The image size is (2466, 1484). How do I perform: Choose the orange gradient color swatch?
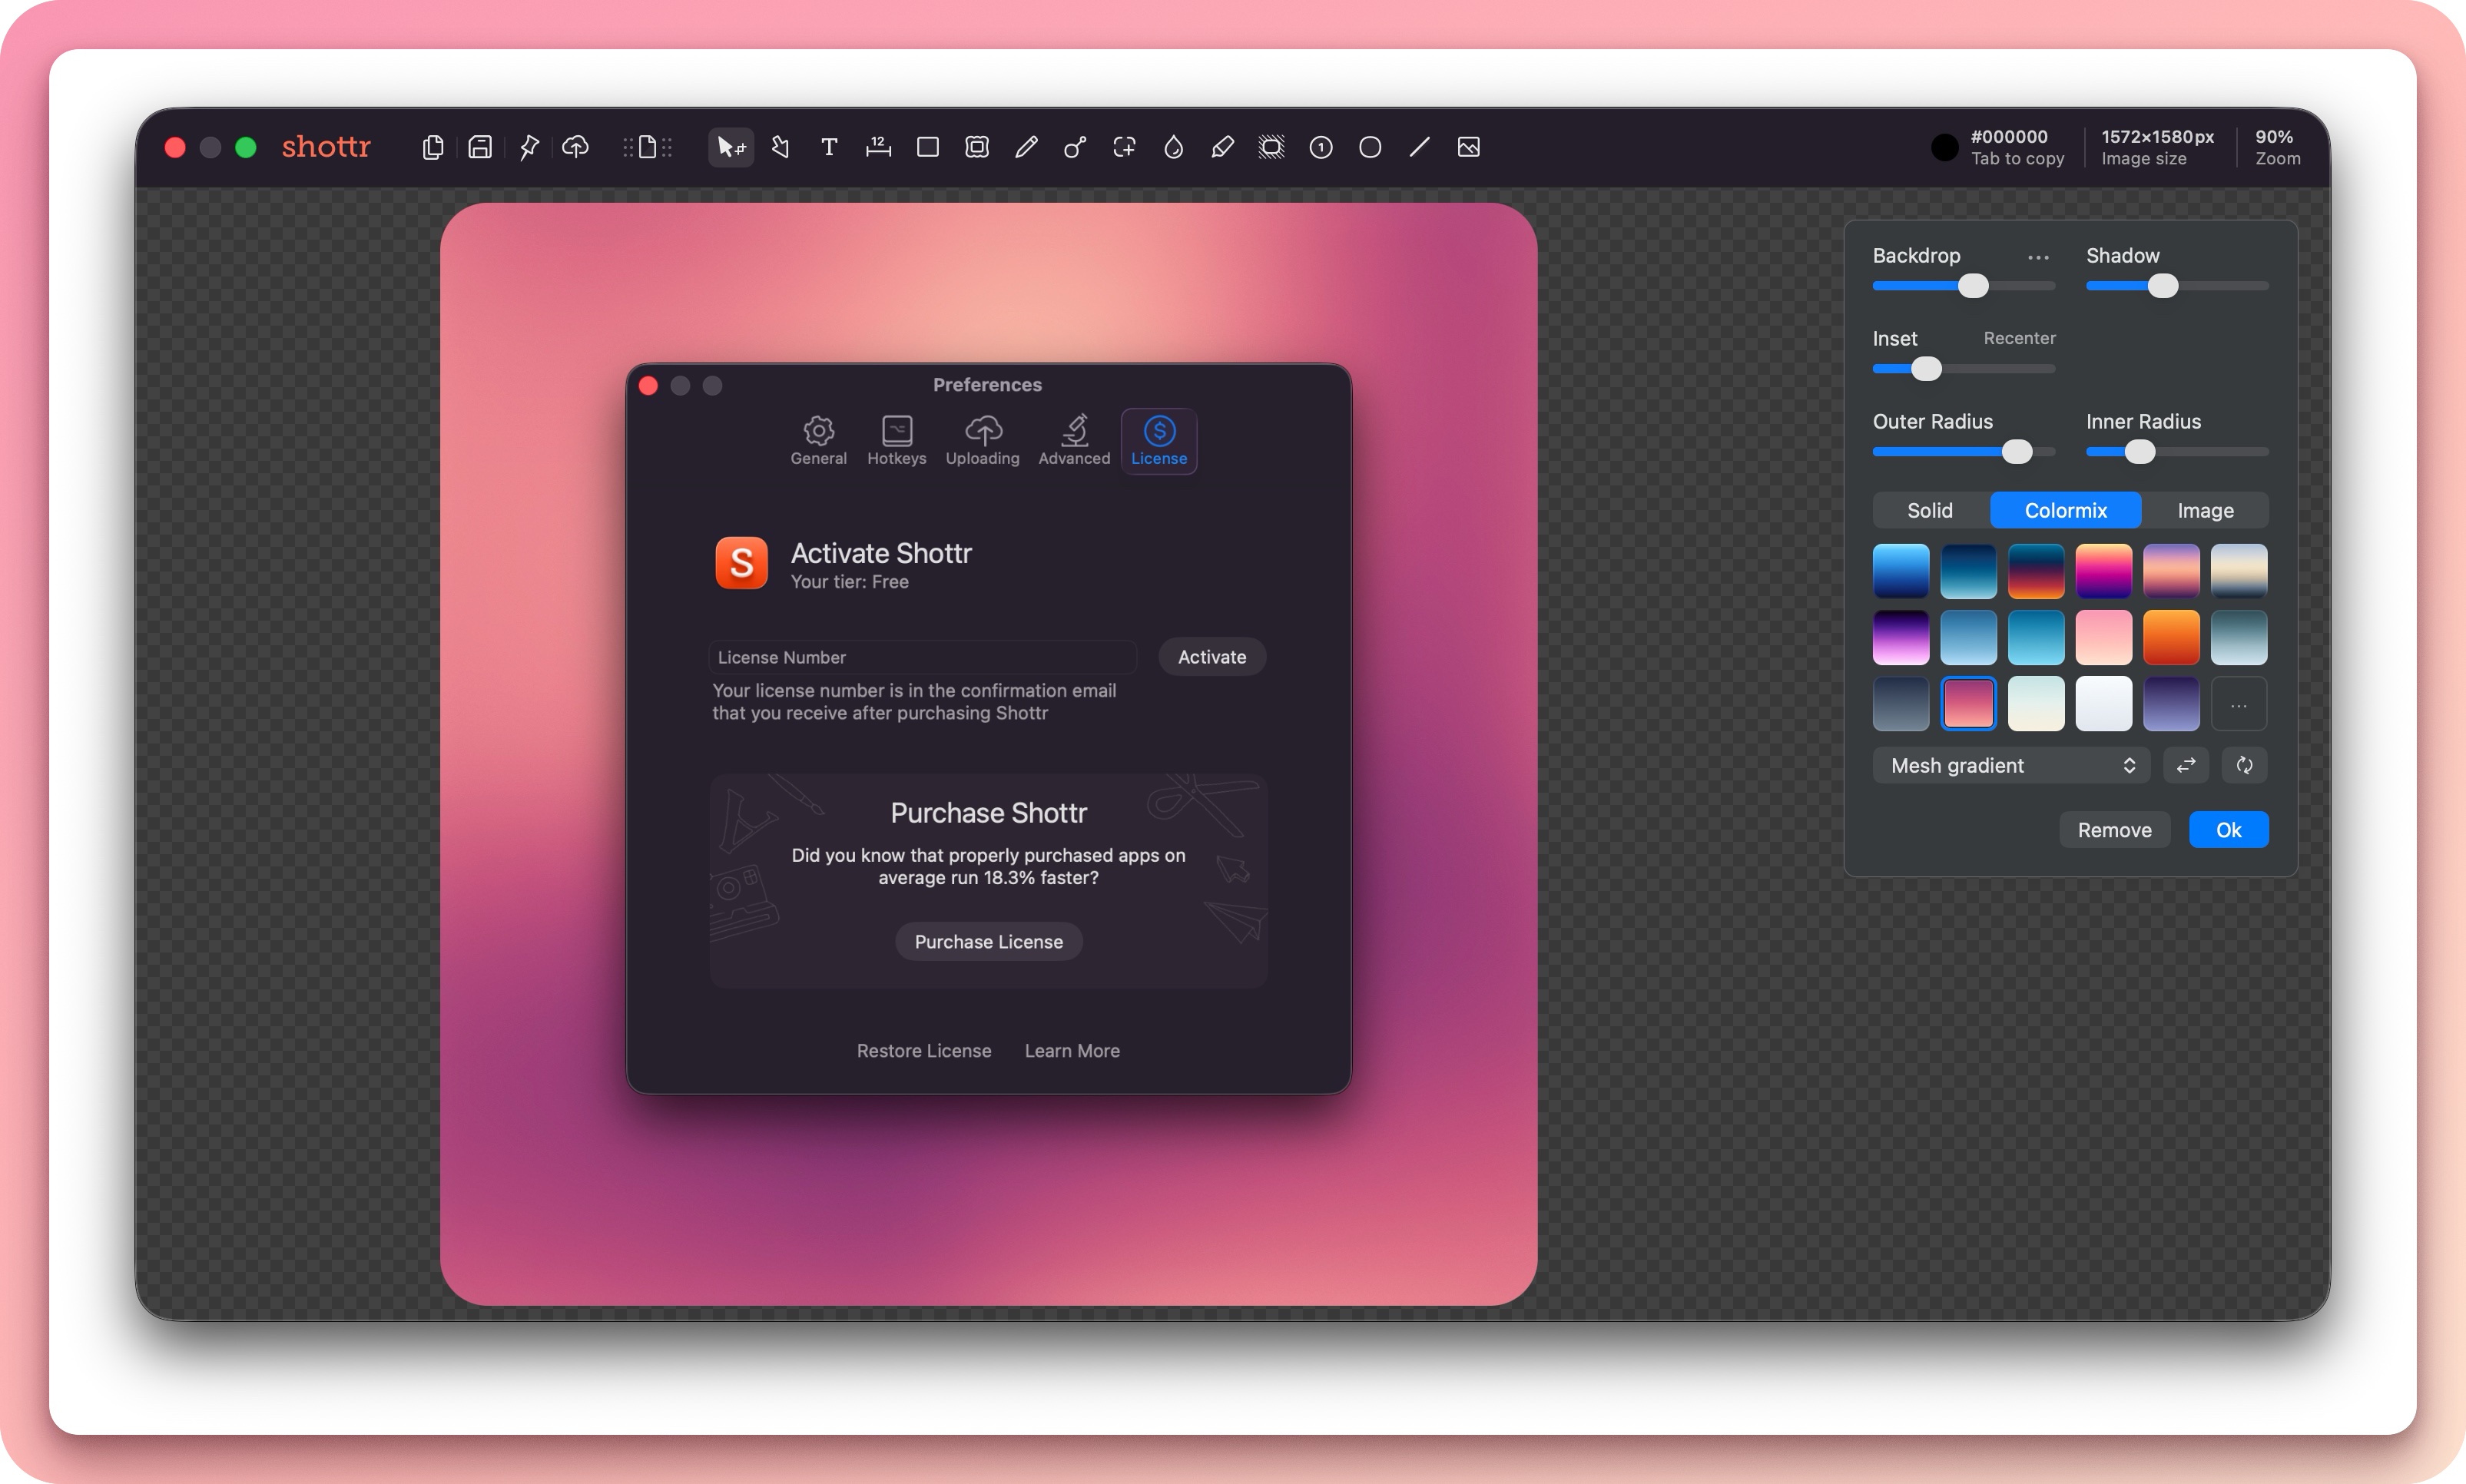click(x=2171, y=637)
